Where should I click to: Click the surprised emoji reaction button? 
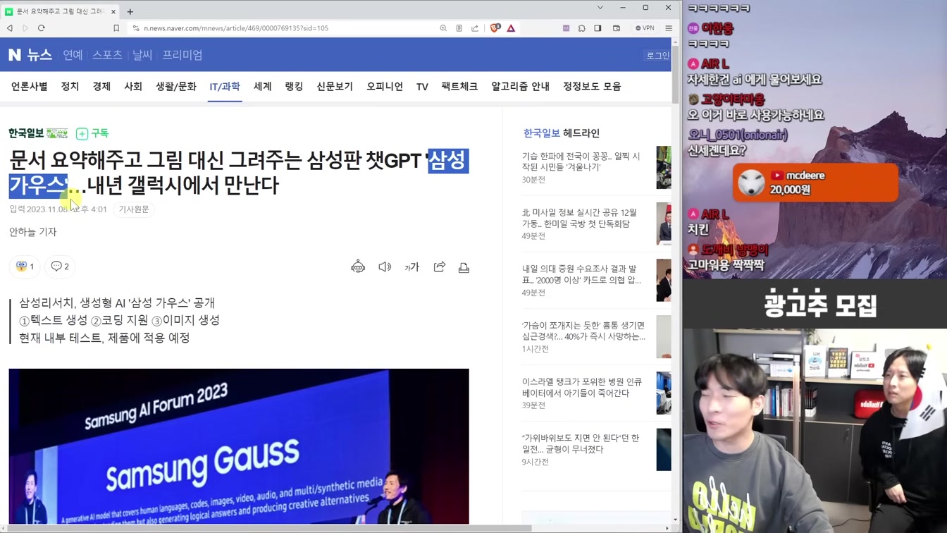coord(25,266)
